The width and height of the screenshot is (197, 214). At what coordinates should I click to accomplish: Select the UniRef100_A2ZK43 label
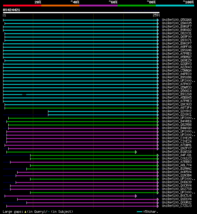coord(177,67)
